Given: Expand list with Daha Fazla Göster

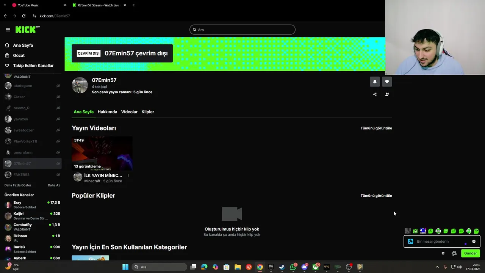Looking at the screenshot, I should click(18, 185).
